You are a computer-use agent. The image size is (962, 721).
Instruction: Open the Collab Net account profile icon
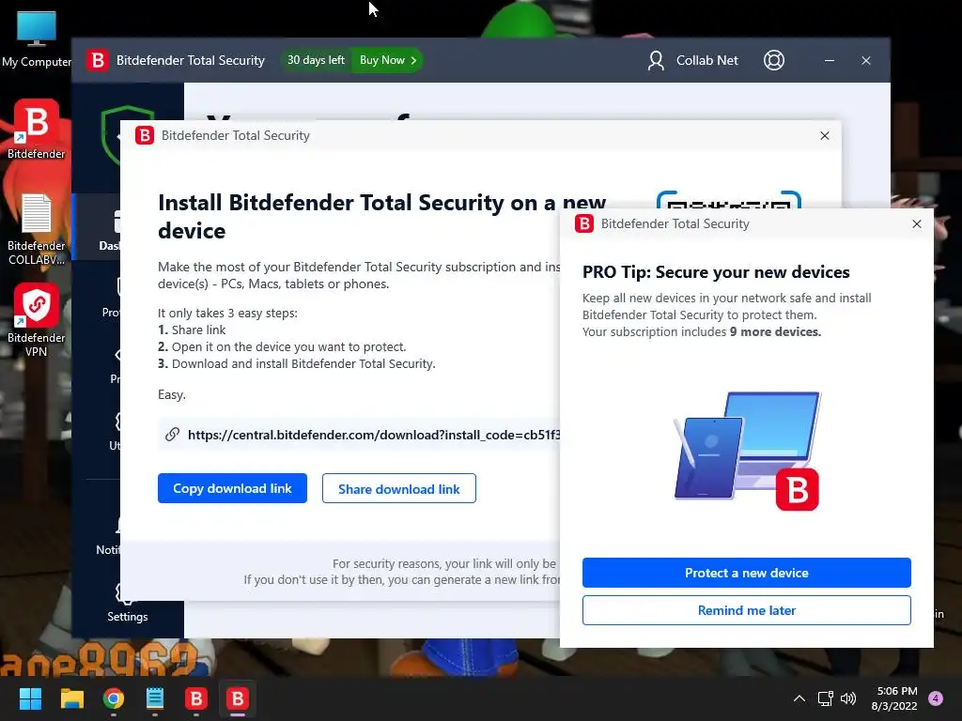point(656,60)
